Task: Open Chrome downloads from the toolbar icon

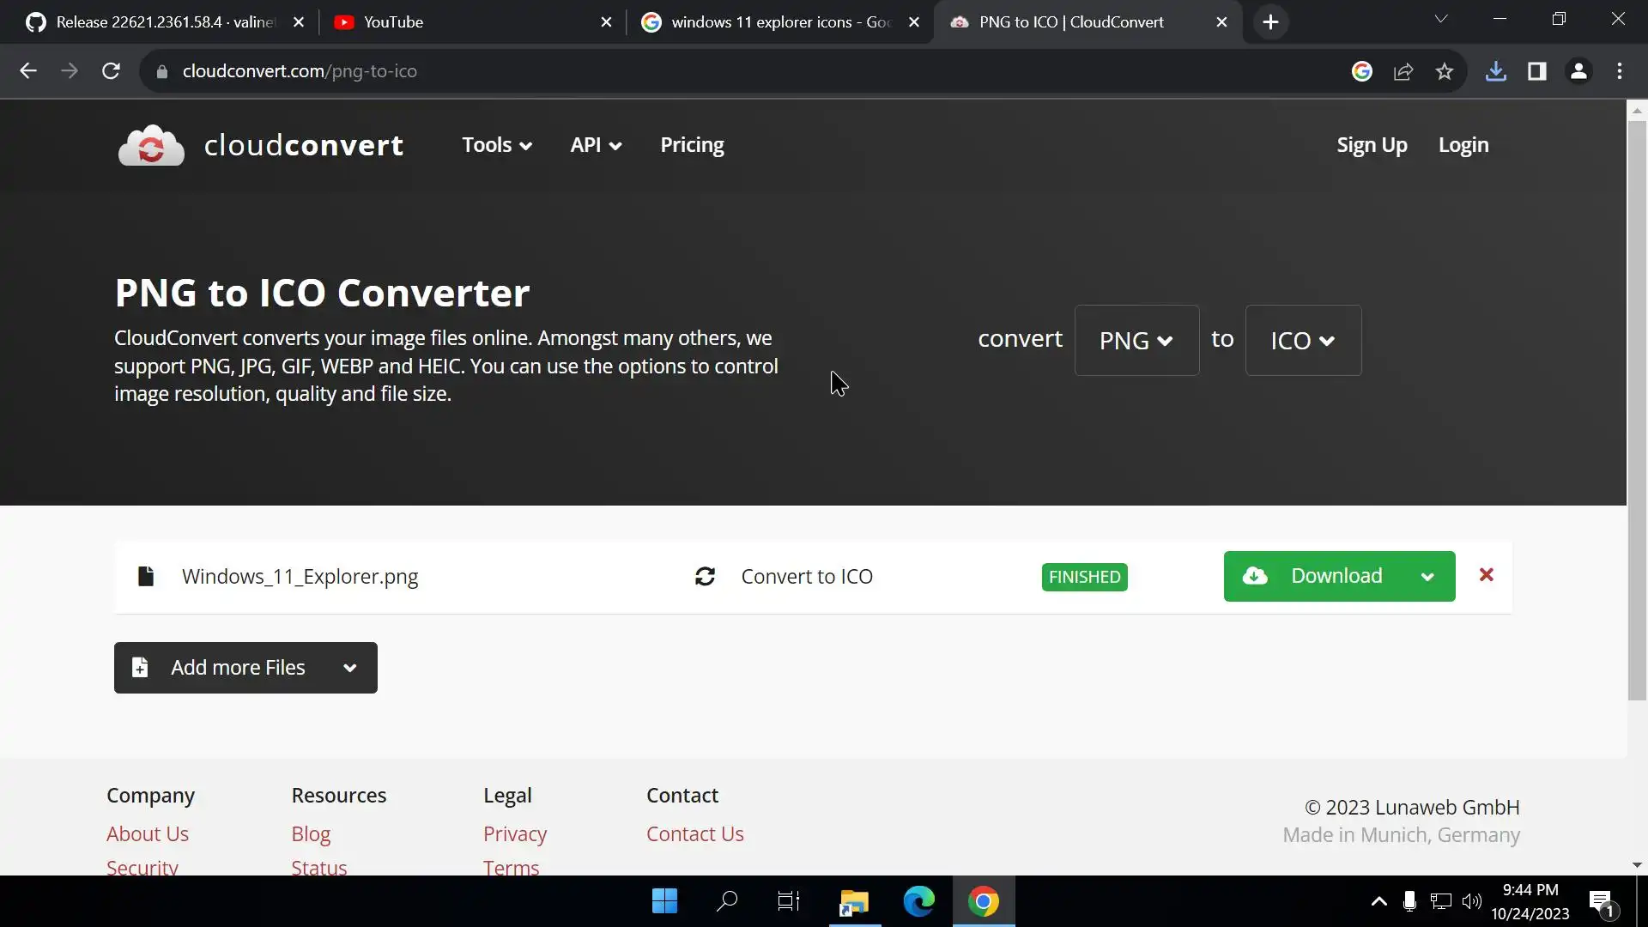Action: point(1495,71)
